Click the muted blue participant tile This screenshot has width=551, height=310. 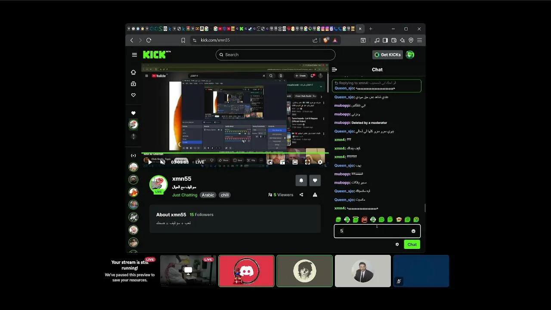coord(421,271)
